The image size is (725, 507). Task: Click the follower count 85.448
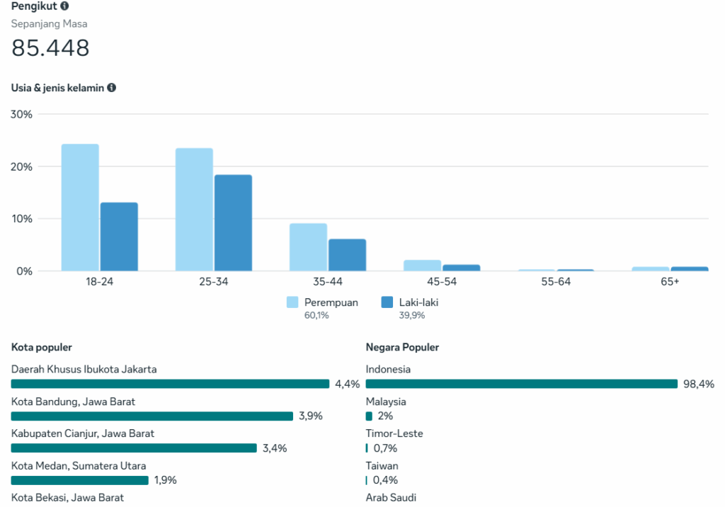[x=50, y=47]
